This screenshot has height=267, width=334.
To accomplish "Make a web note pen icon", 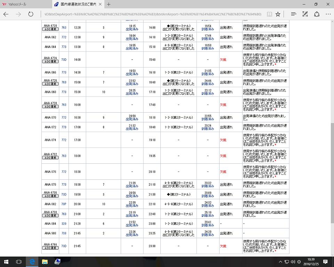I will 305,14.
